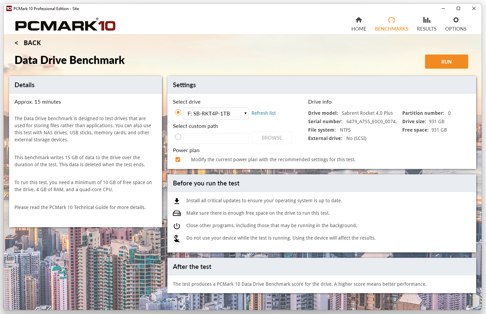The height and width of the screenshot is (314, 486).
Task: Click the Free space 931 GB value
Action: pos(439,130)
